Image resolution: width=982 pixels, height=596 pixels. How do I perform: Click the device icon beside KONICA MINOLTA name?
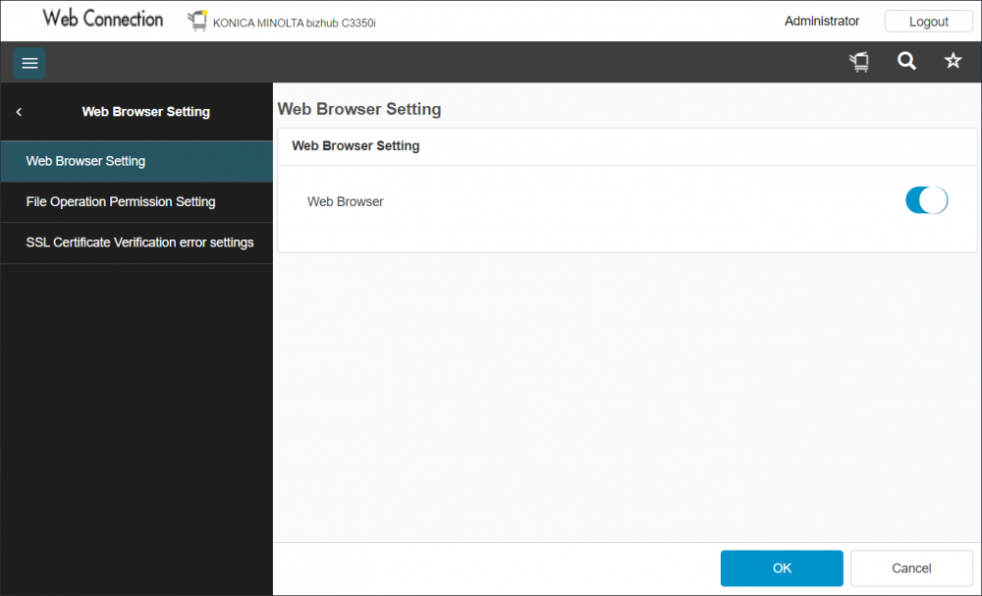[x=195, y=20]
